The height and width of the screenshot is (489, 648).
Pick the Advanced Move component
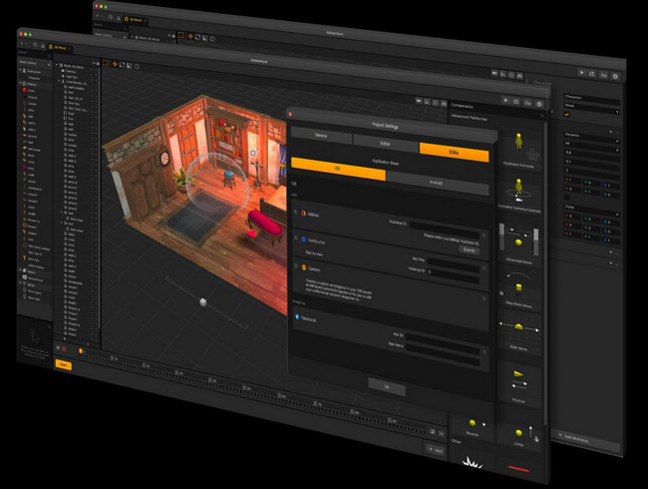518,244
